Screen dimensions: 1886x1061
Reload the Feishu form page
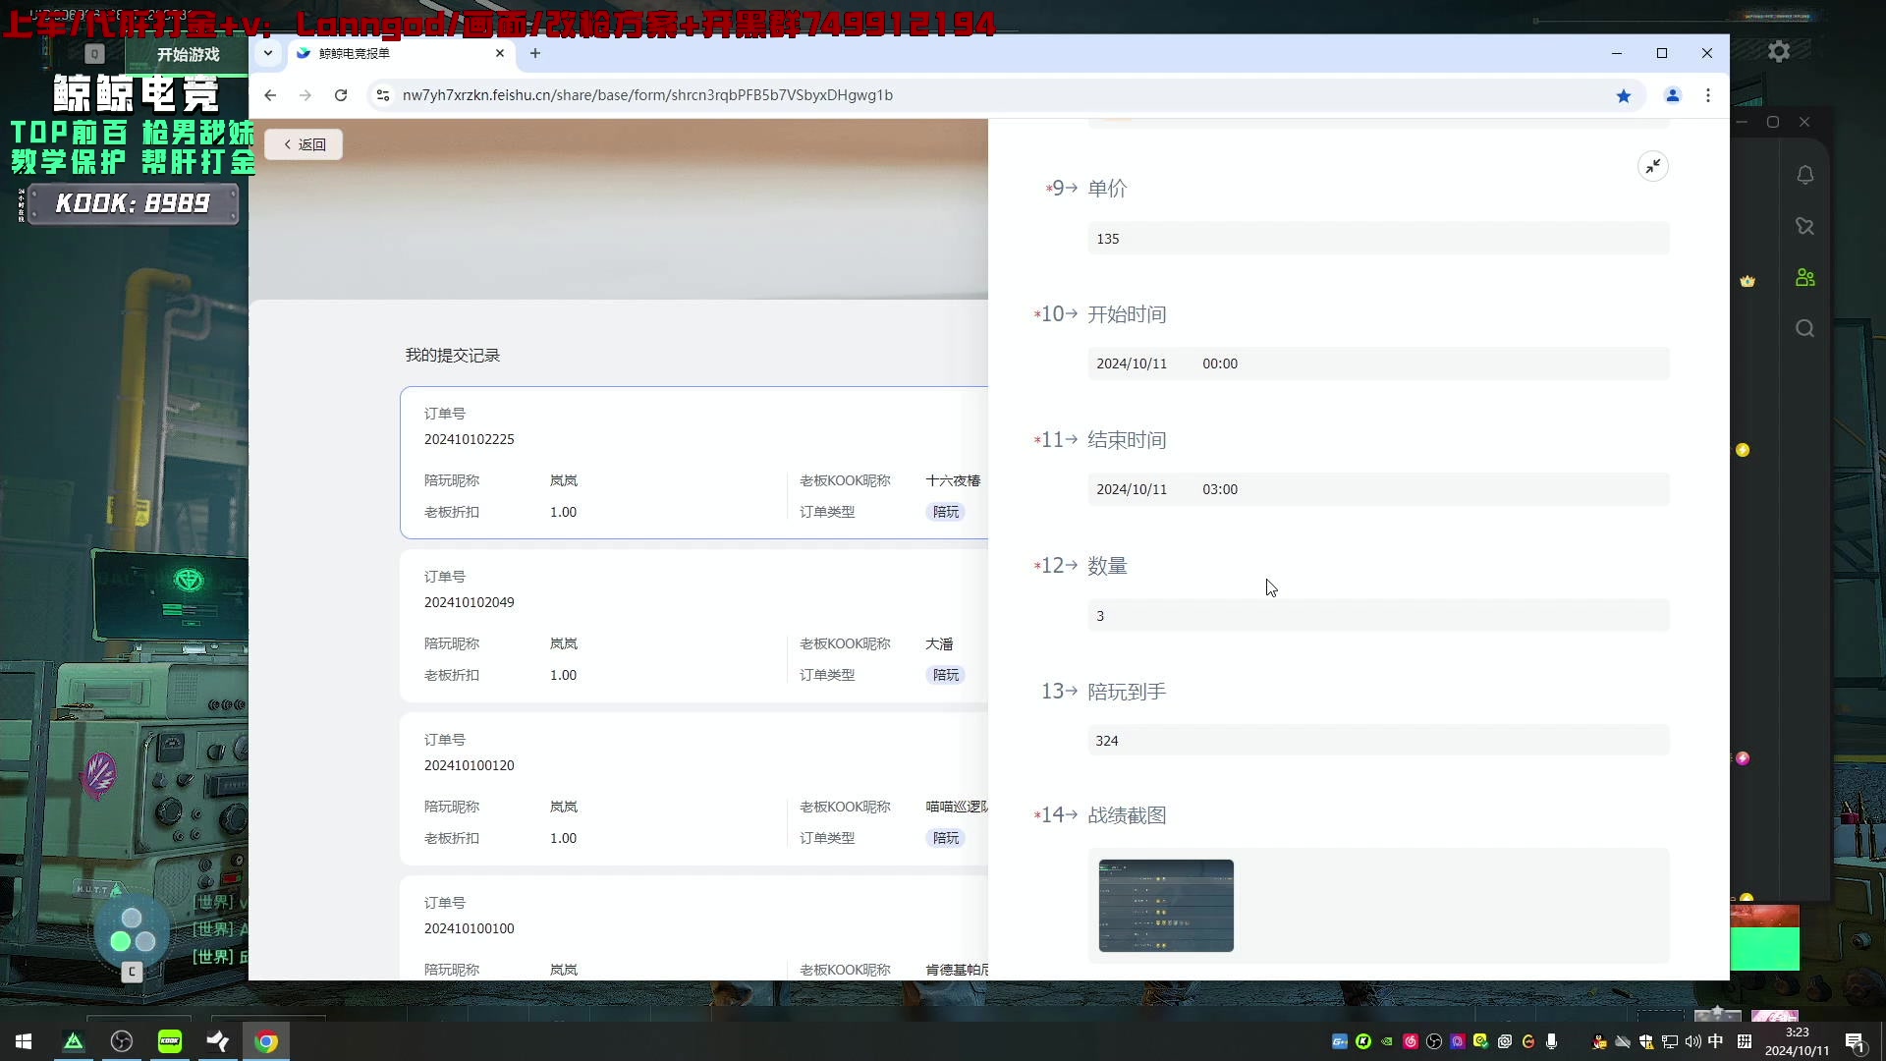pyautogui.click(x=341, y=95)
